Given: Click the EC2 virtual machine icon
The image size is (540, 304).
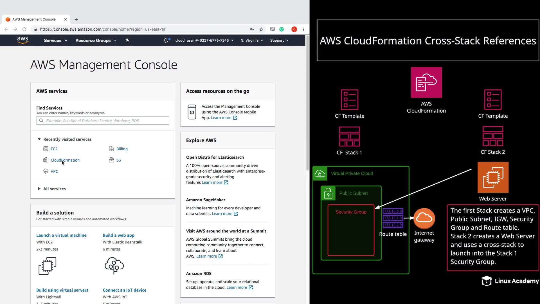Looking at the screenshot, I should click(x=47, y=266).
